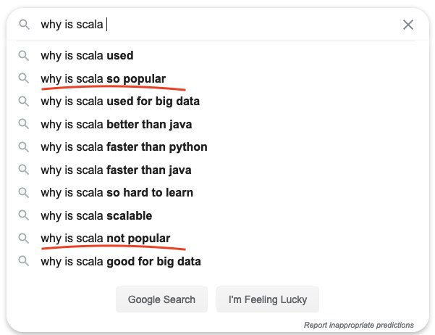Click the Google Search button
The height and width of the screenshot is (335, 435).
click(161, 299)
